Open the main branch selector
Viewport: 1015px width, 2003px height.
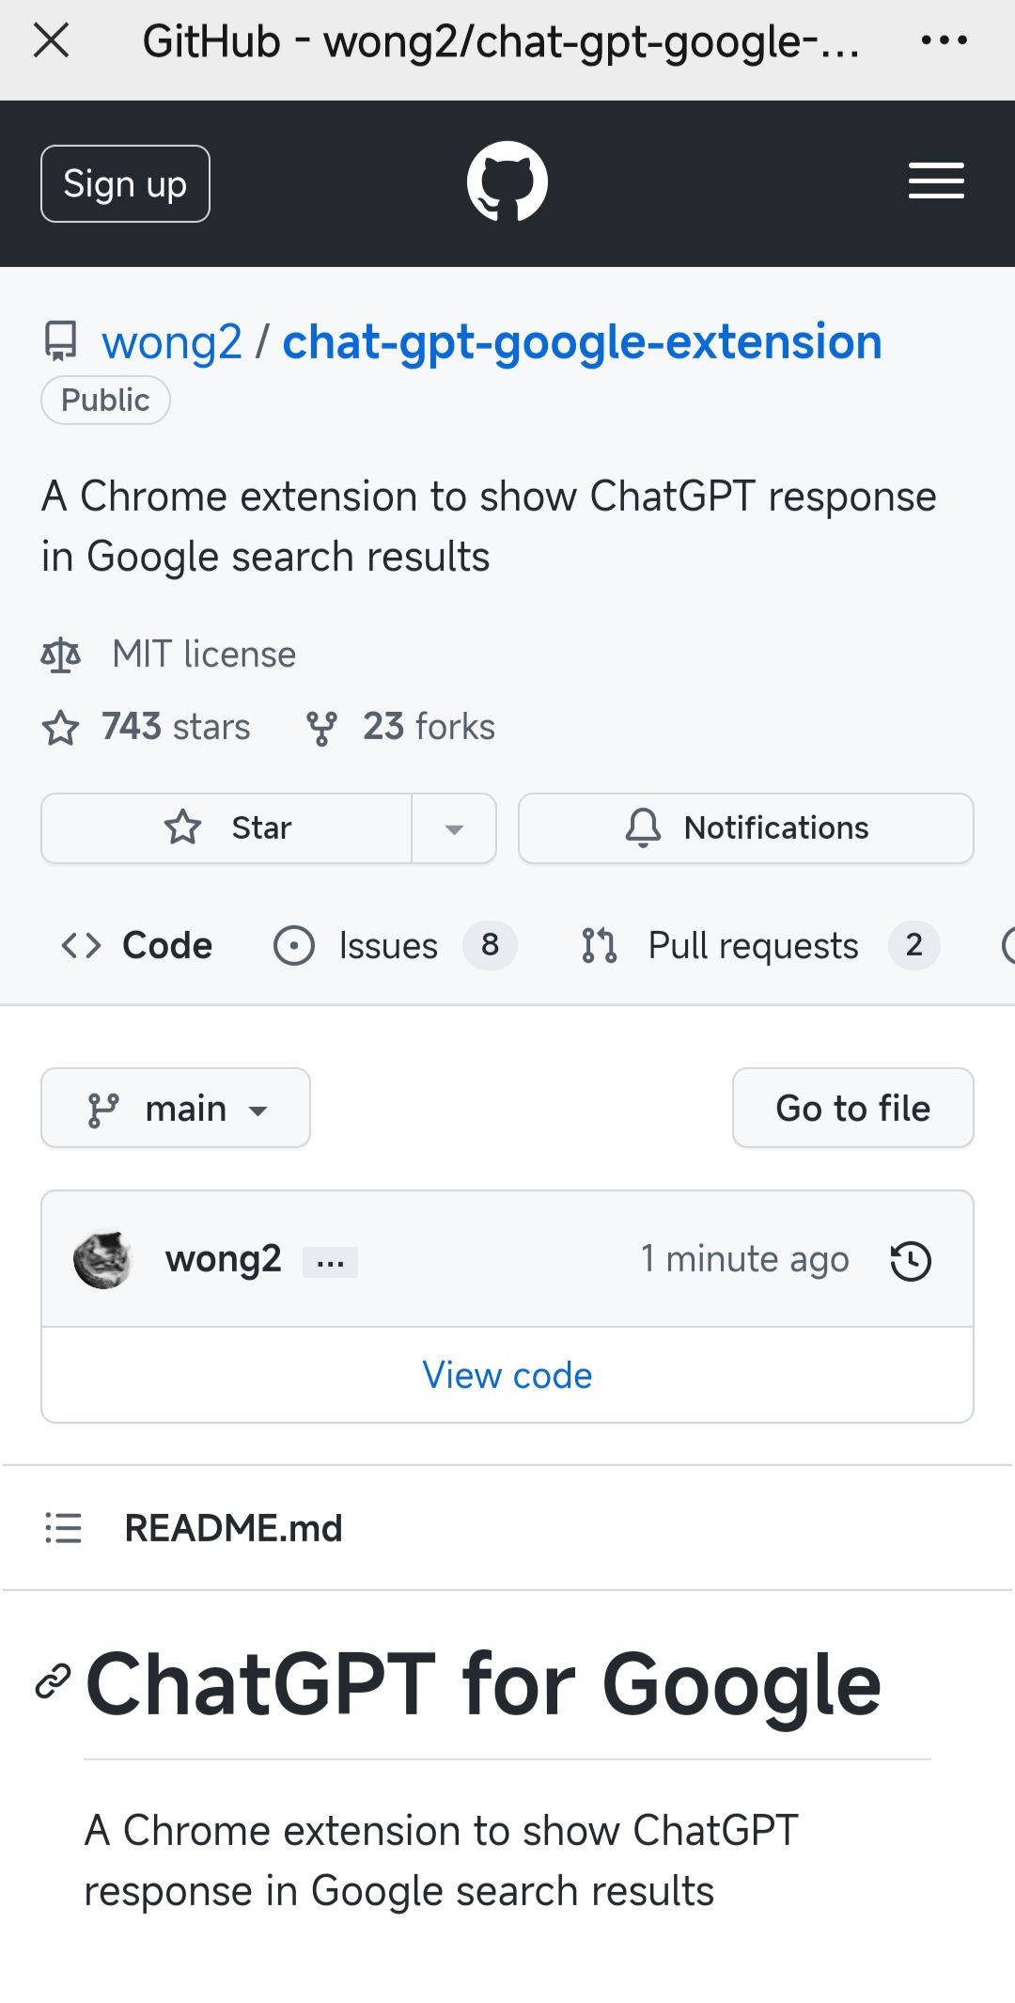point(176,1109)
